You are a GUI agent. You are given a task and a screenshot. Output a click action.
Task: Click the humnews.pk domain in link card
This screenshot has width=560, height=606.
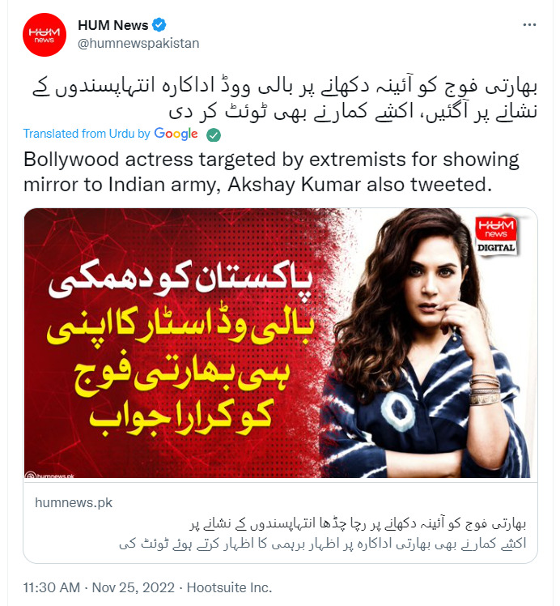click(x=74, y=503)
